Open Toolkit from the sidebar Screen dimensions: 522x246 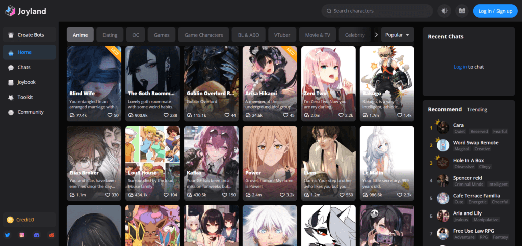click(25, 97)
